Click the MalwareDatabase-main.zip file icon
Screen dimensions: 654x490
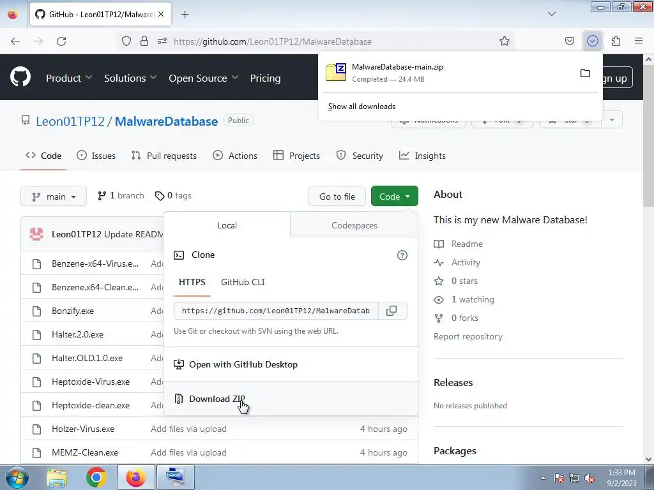coord(336,72)
